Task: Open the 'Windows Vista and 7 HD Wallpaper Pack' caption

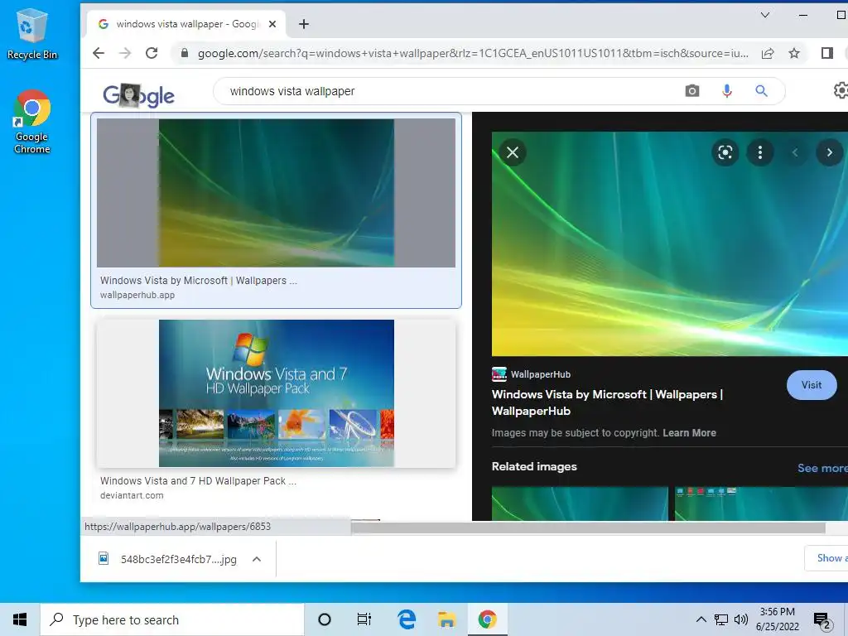Action: [x=198, y=481]
